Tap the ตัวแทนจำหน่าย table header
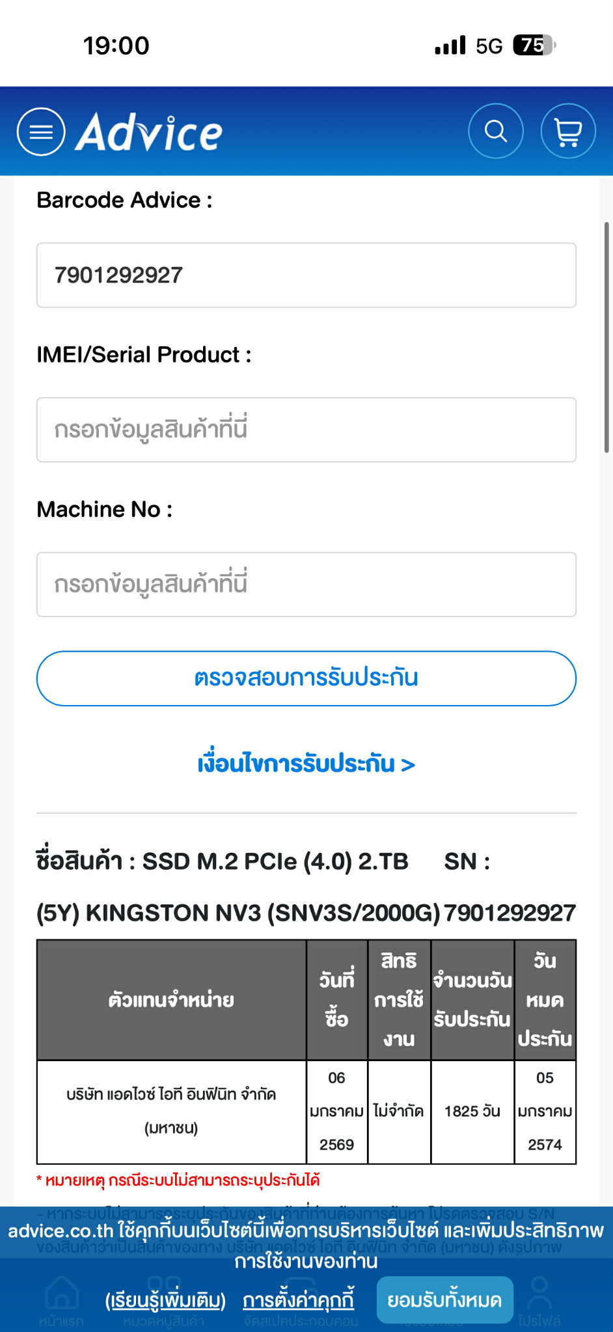 171,1000
